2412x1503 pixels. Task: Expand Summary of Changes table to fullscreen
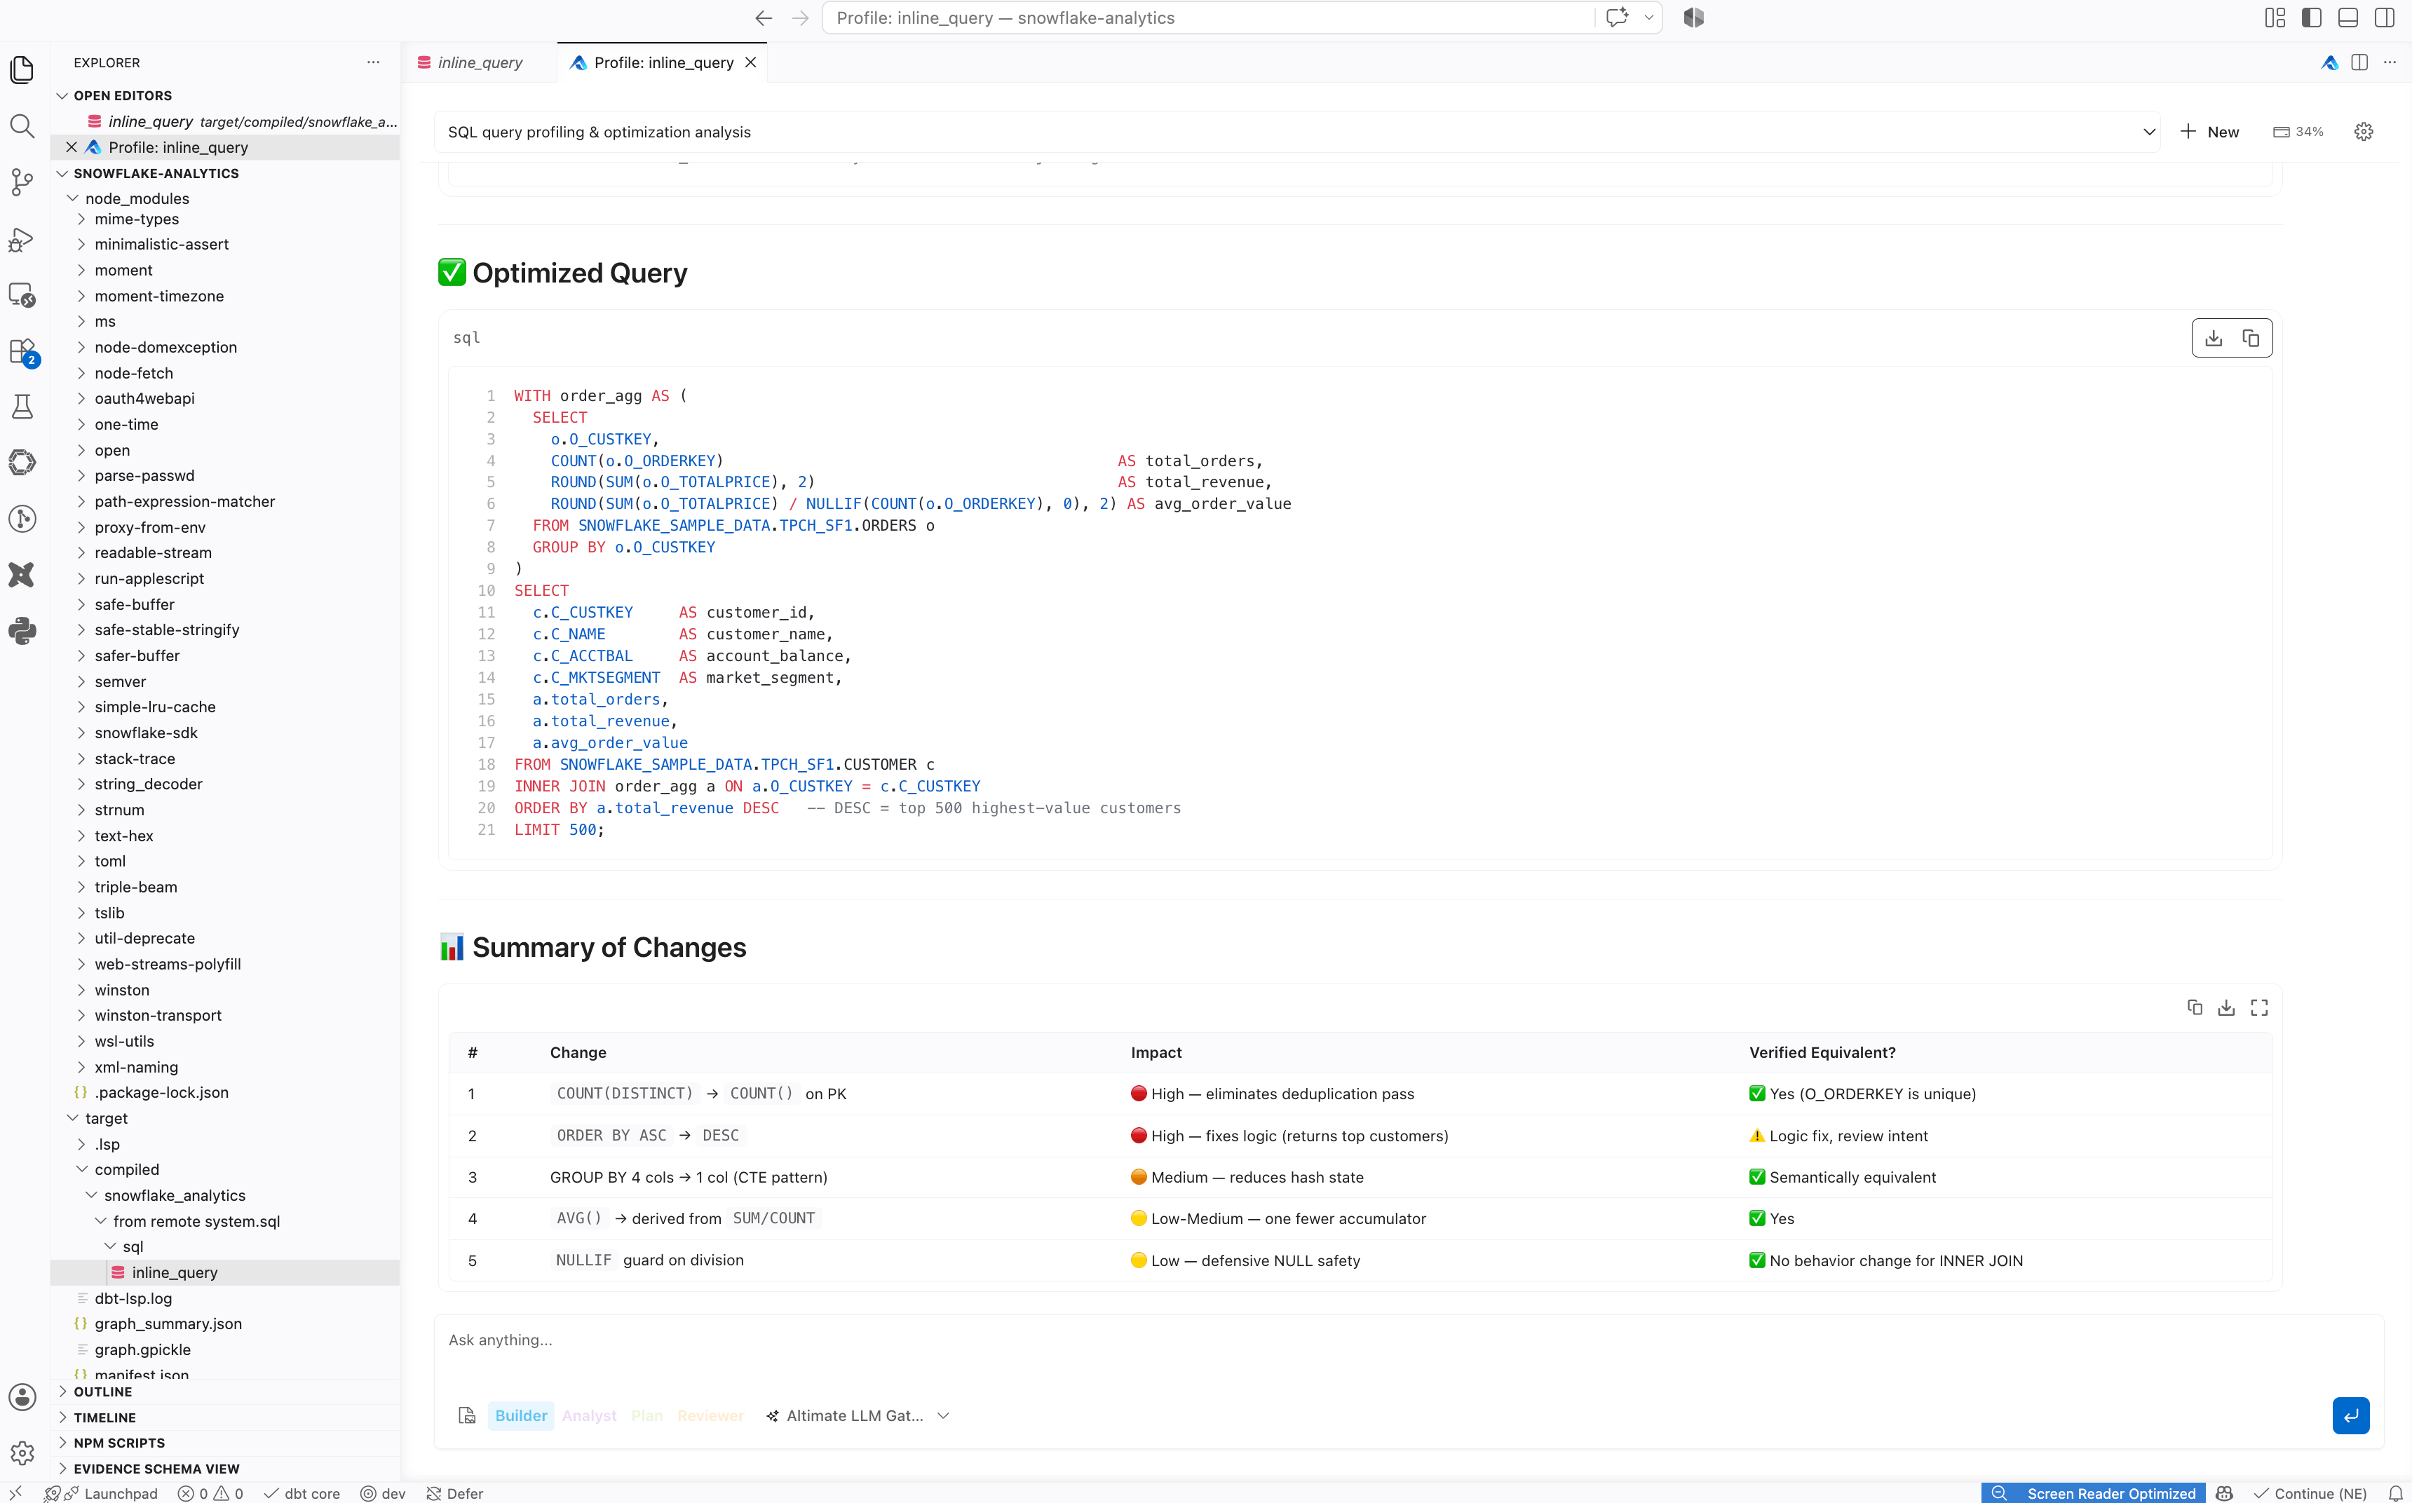click(2259, 1007)
